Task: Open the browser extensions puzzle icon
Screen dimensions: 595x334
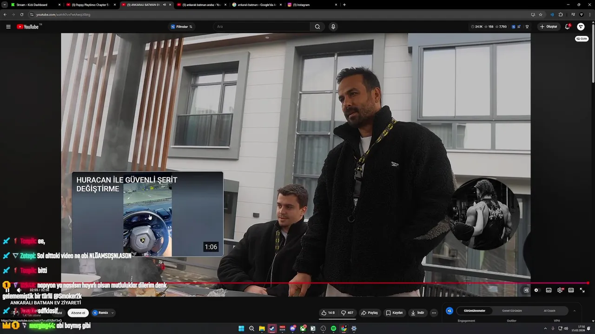Action: pyautogui.click(x=561, y=14)
